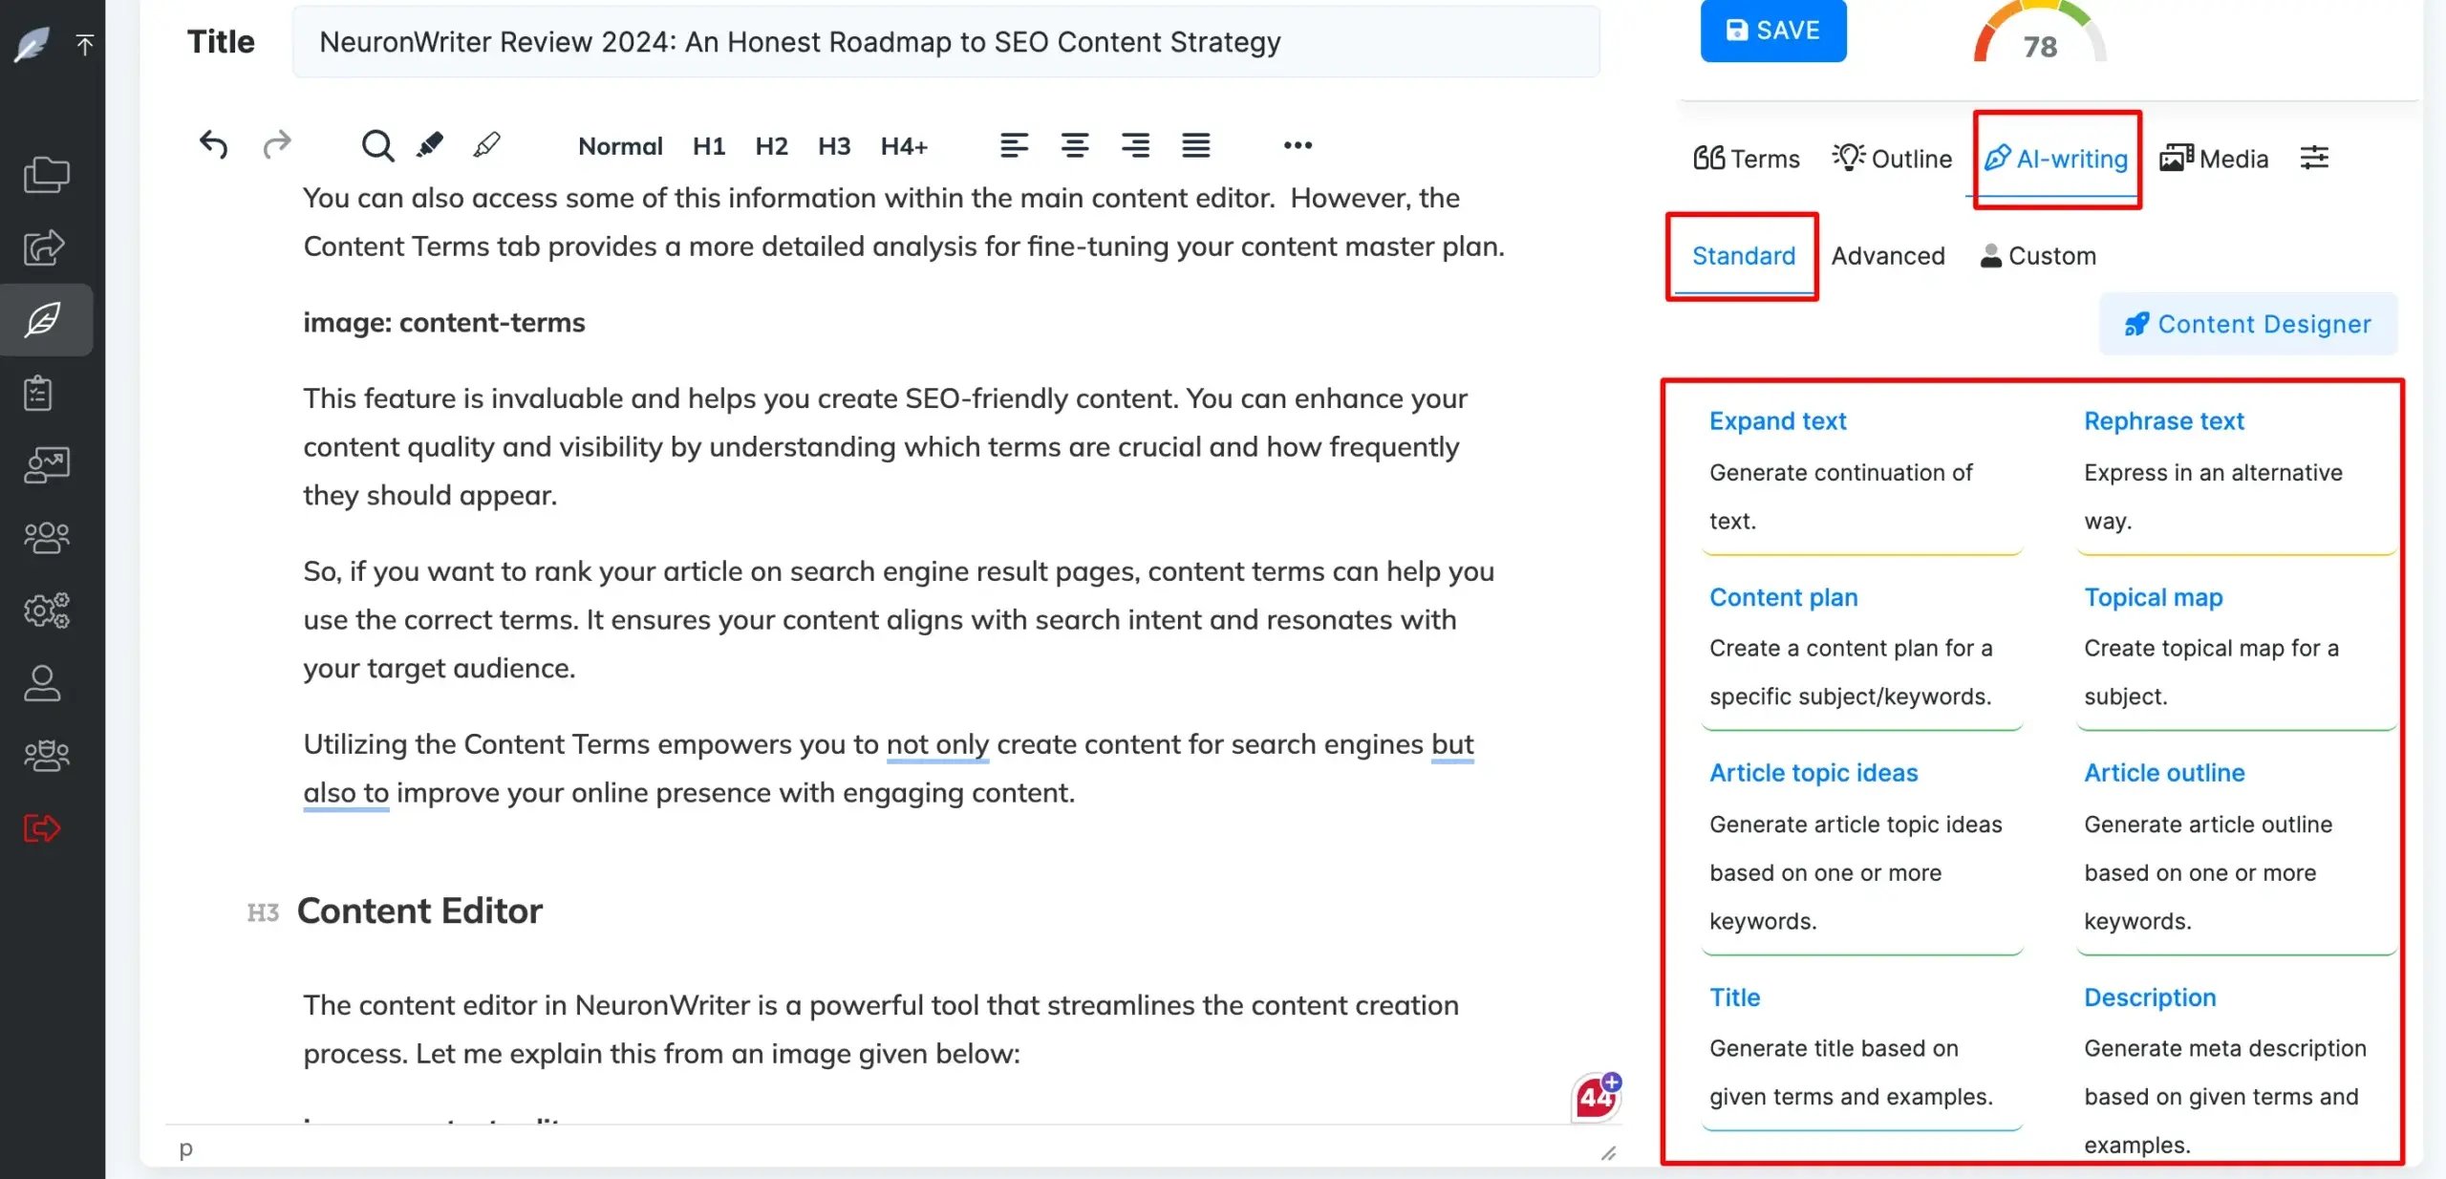2446x1179 pixels.
Task: Click the redo arrow in editor toolbar
Action: pyautogui.click(x=276, y=145)
